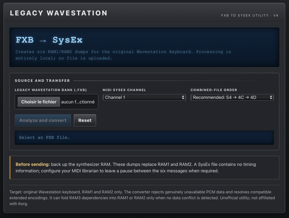Click the SysEx word in the blue heading
The width and height of the screenshot is (289, 218).
click(x=67, y=40)
